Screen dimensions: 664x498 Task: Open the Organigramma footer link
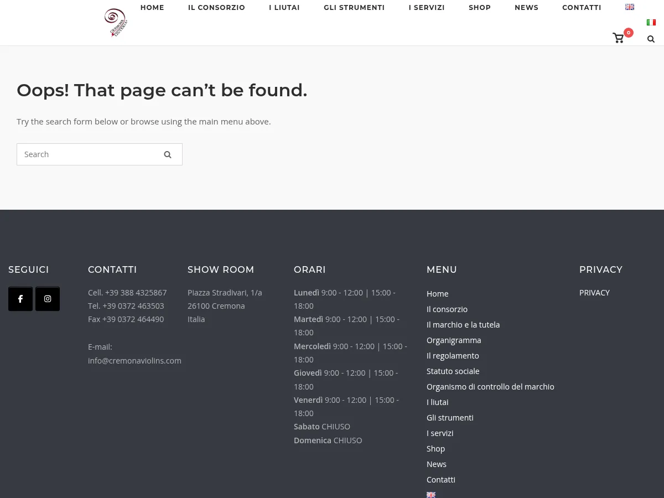pyautogui.click(x=454, y=340)
